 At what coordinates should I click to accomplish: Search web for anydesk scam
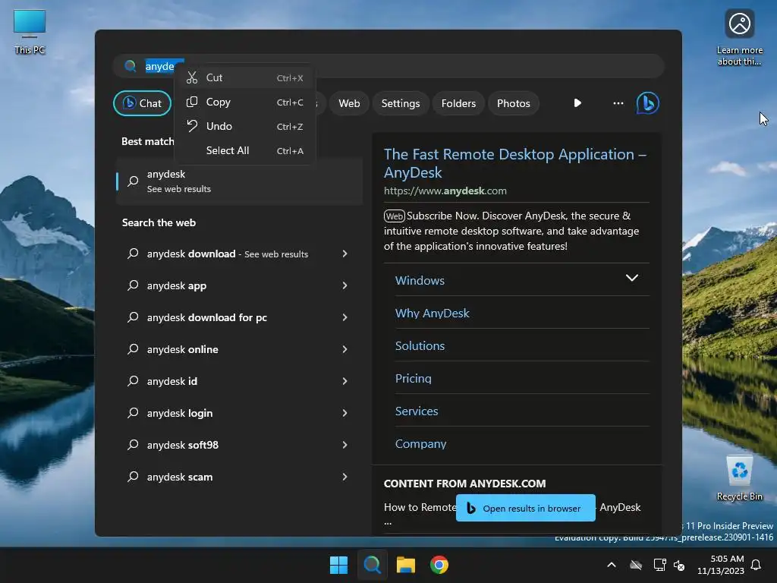coord(180,477)
